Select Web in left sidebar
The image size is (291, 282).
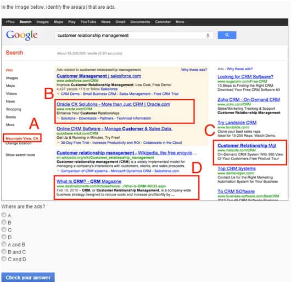9,70
